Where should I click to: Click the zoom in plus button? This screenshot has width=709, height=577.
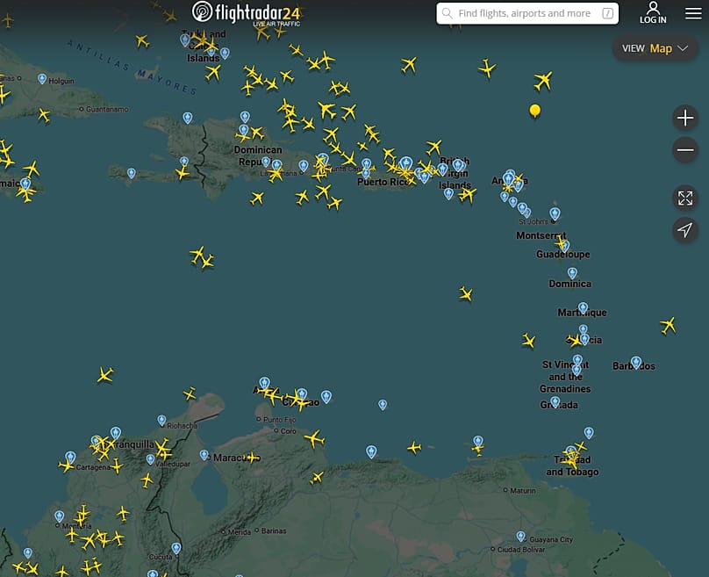pyautogui.click(x=685, y=117)
